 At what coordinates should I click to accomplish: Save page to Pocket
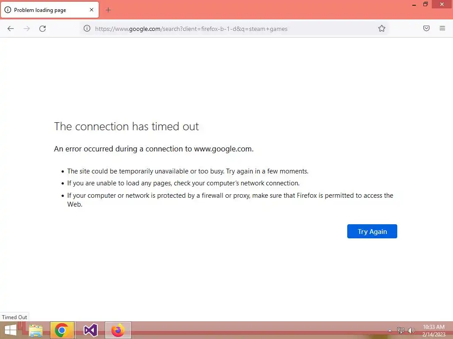(x=426, y=28)
